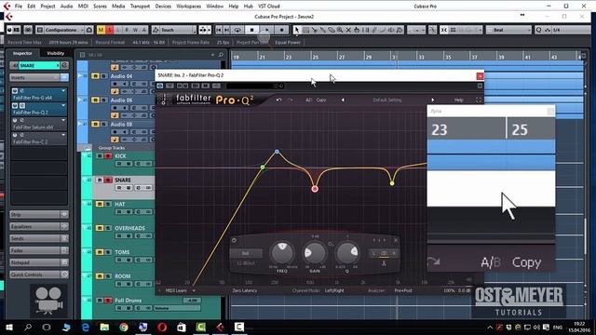Expand the Notepad inspector section
596x335 pixels.
(x=39, y=262)
